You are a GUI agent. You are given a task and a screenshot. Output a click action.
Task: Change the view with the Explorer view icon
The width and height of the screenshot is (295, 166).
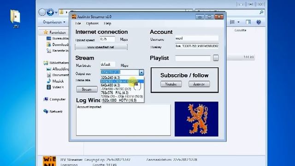click(232, 22)
